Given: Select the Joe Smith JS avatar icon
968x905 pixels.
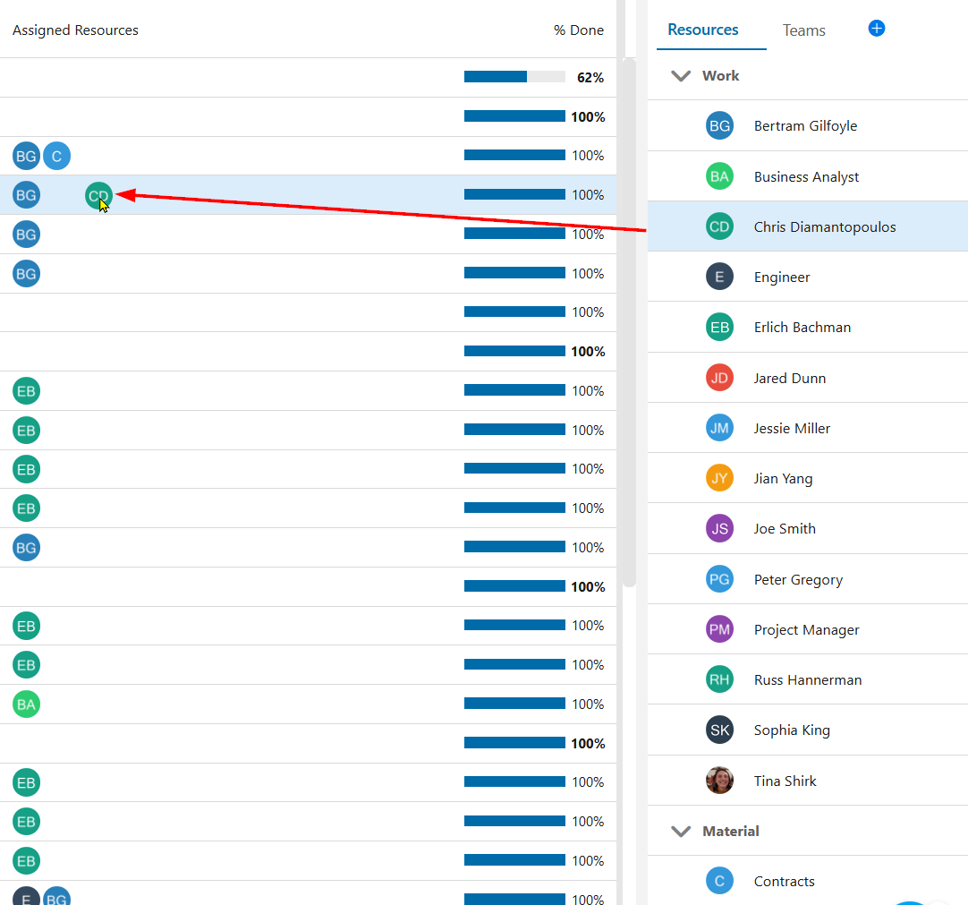Looking at the screenshot, I should click(719, 529).
